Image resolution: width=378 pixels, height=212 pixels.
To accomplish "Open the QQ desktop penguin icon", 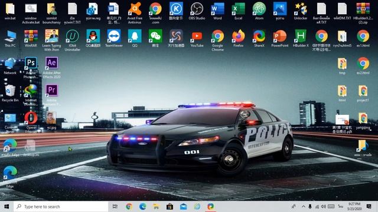I will [x=93, y=37].
